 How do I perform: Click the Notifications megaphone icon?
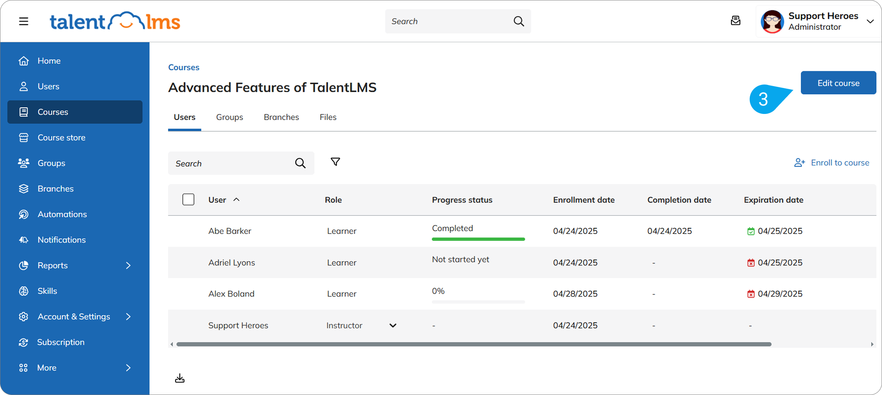[24, 240]
